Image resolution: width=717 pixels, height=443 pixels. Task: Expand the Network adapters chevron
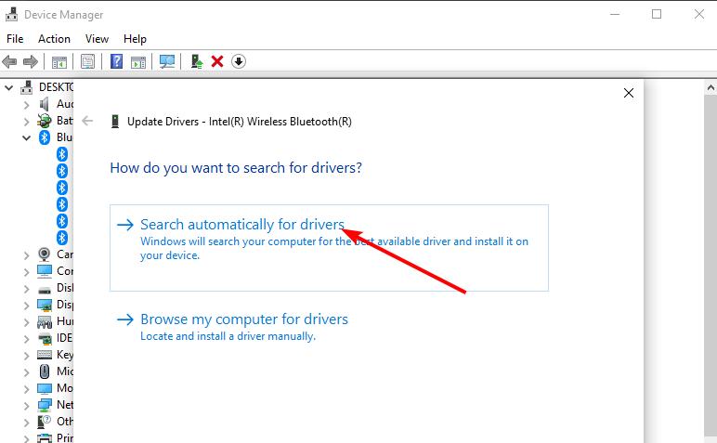pyautogui.click(x=27, y=406)
